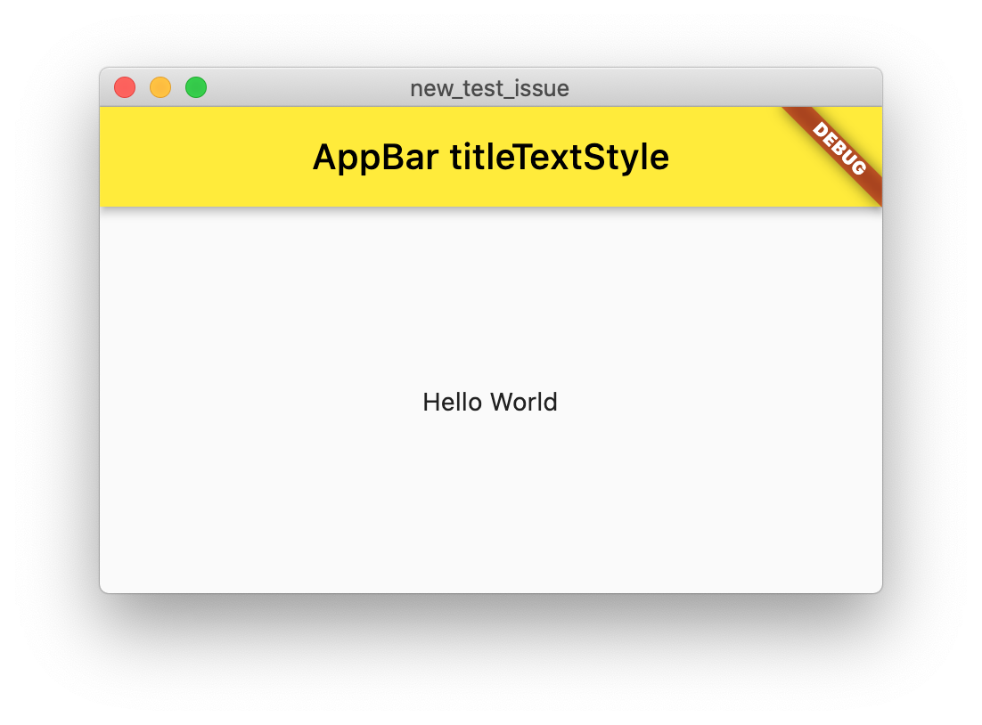982x725 pixels.
Task: Select the new_test_issue title bar label
Action: click(489, 88)
